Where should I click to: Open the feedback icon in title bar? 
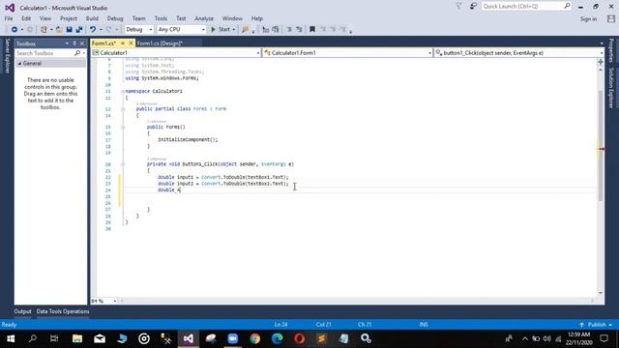click(x=473, y=7)
